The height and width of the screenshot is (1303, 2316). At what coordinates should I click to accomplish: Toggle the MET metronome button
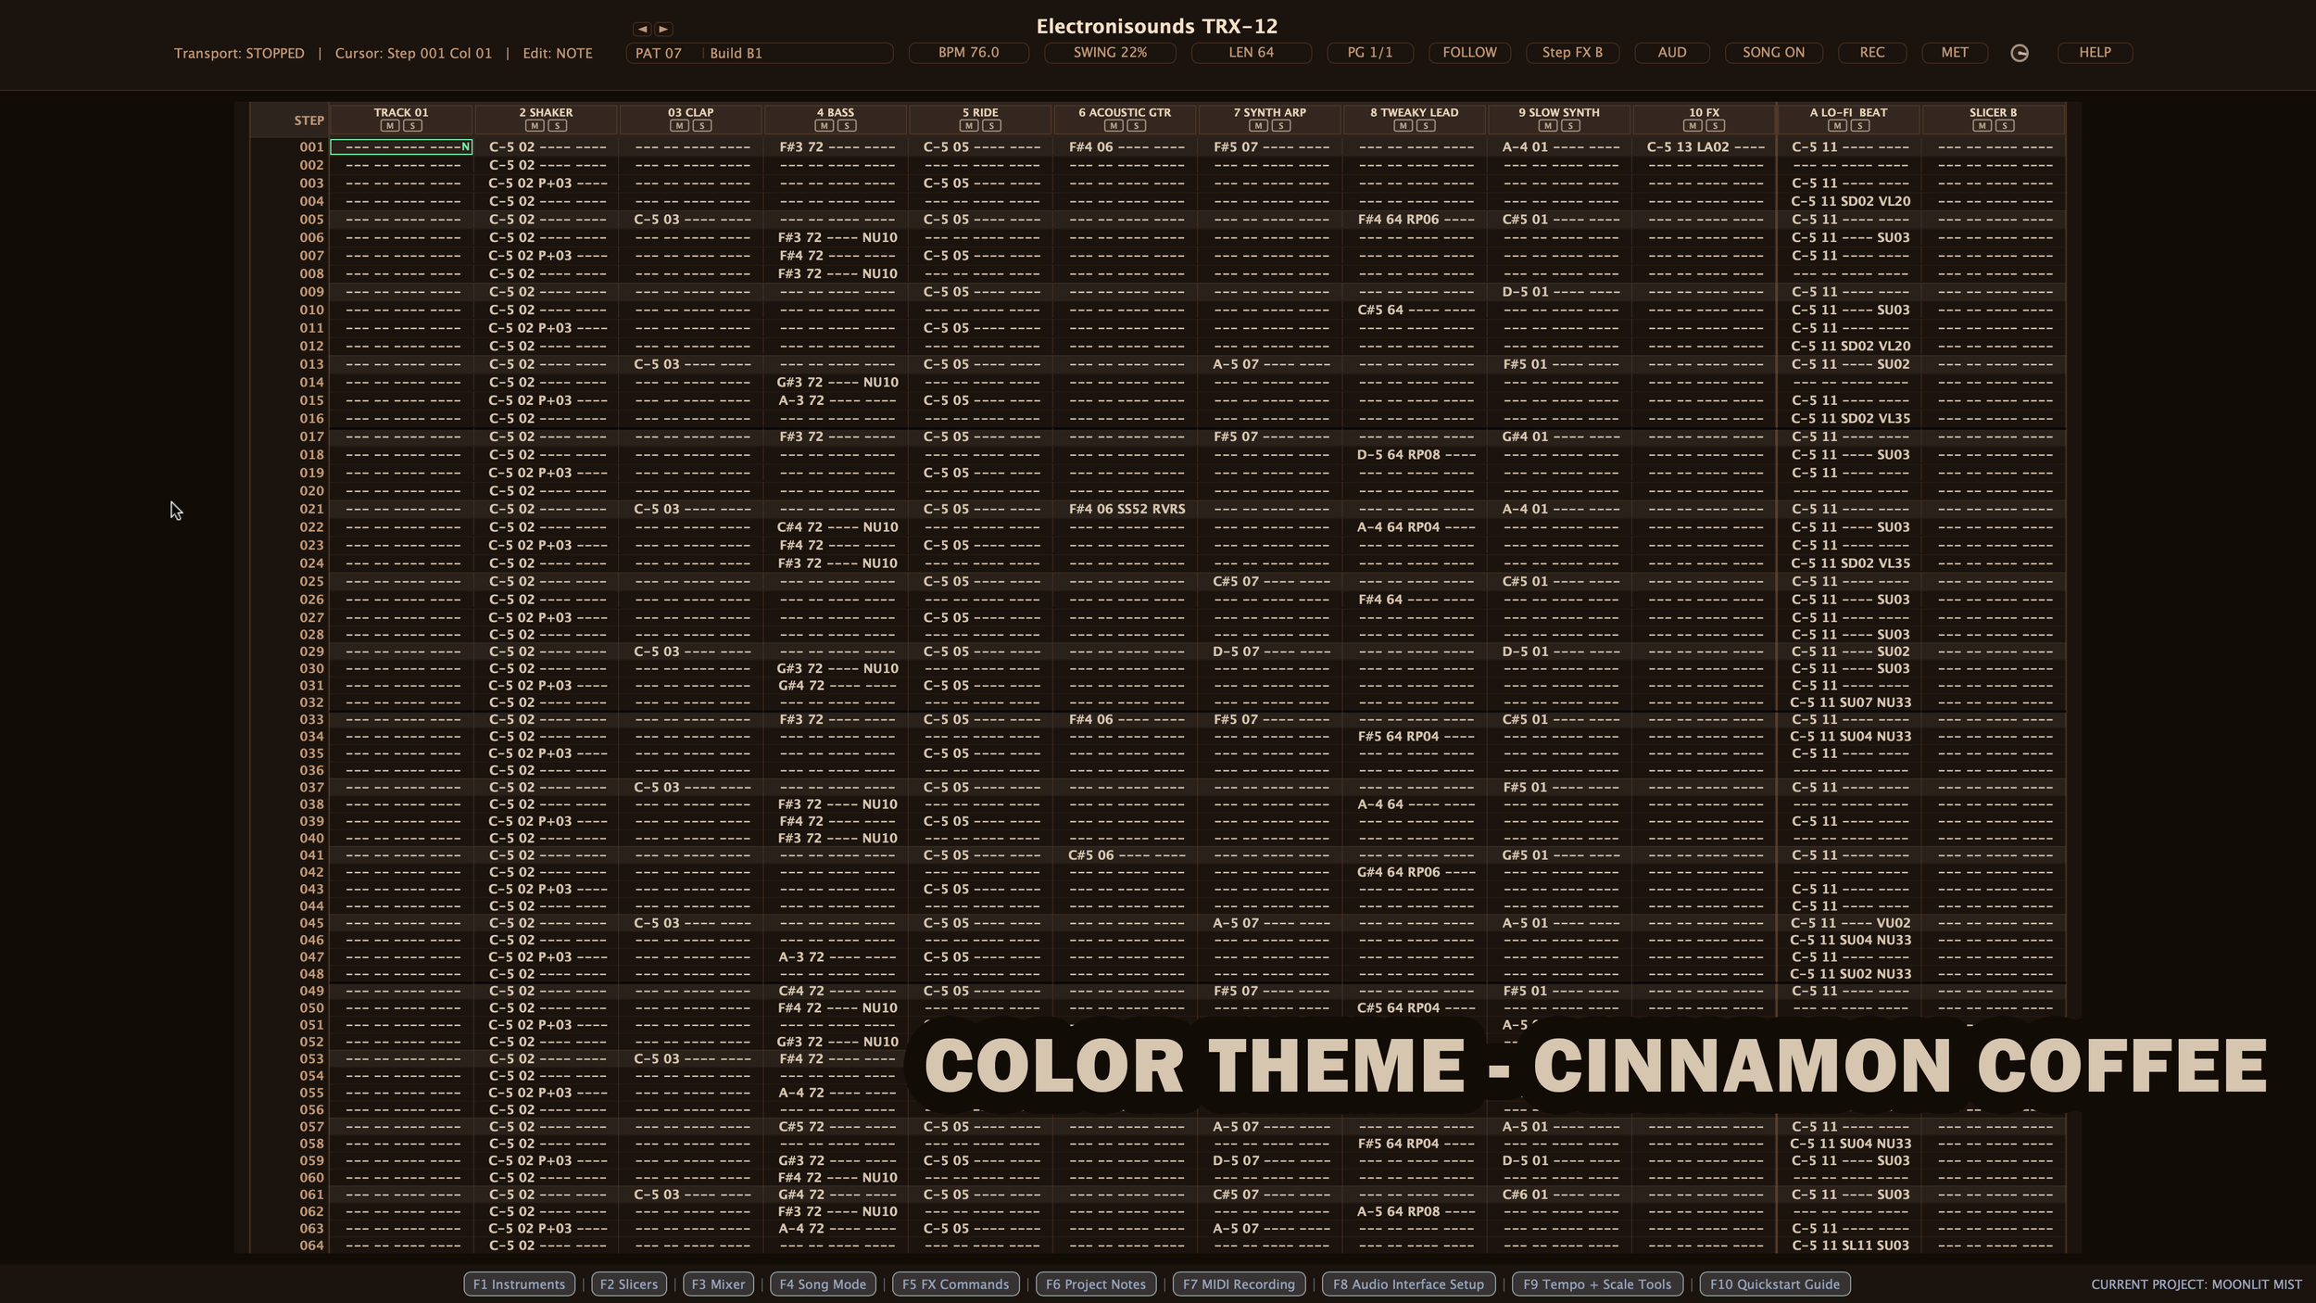coord(1955,53)
